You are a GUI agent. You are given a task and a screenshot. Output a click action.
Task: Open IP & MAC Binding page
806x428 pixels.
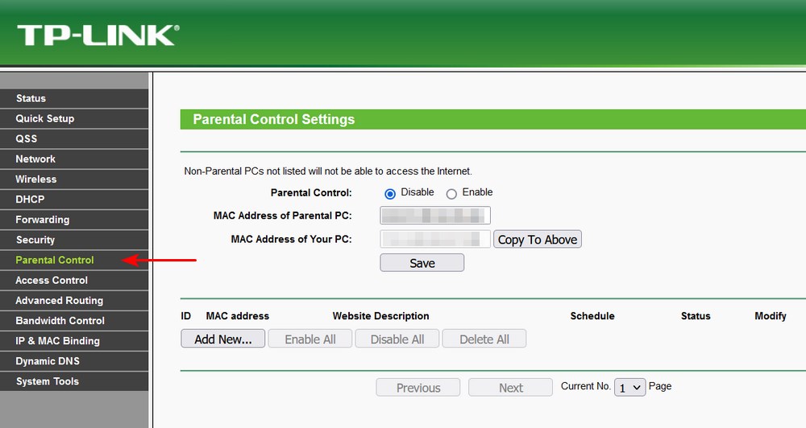coord(74,341)
